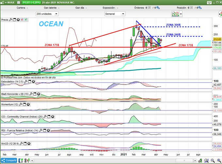Viewport: 222px width, 164px height.
Task: Detach the Blai5 Koncorde panel window
Action: (x=35, y=94)
